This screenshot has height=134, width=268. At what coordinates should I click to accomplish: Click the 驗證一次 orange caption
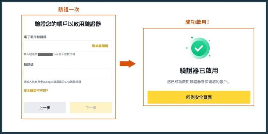(69, 9)
